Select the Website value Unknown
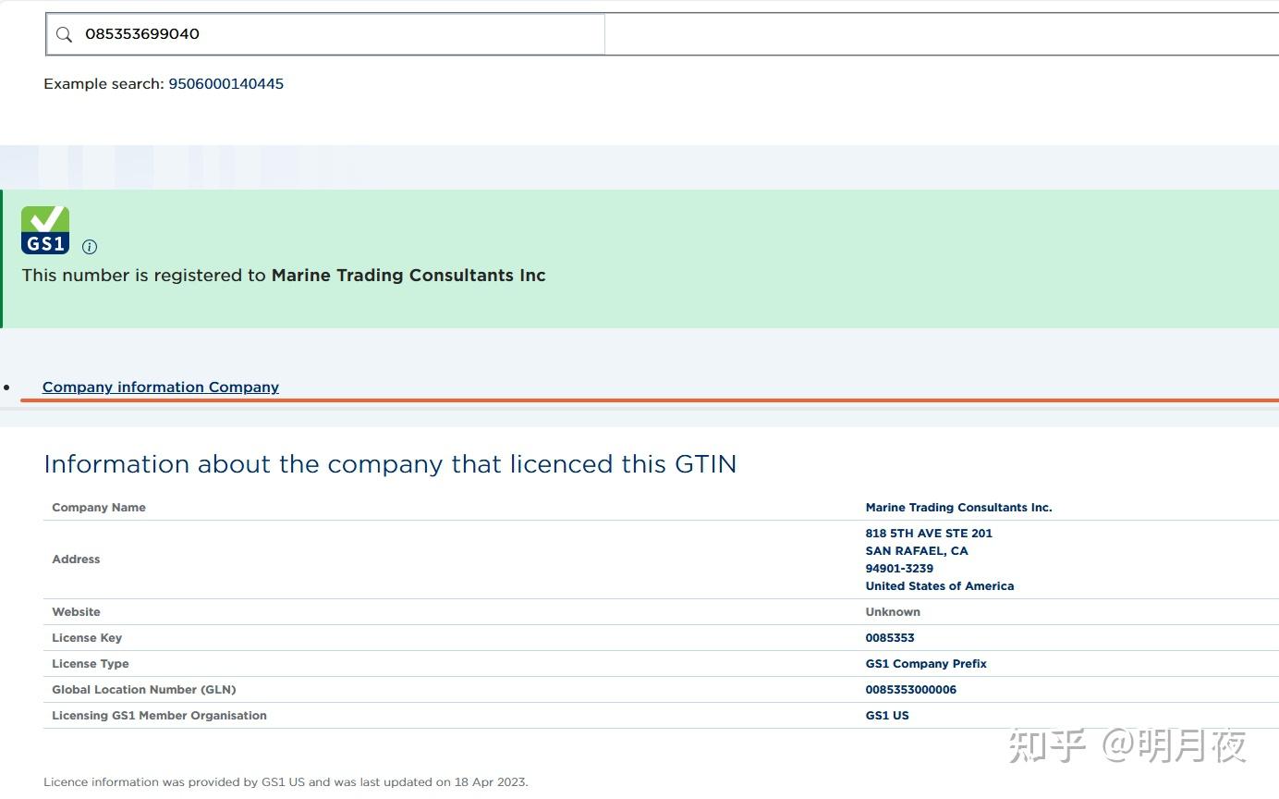The image size is (1279, 799). pyautogui.click(x=893, y=611)
